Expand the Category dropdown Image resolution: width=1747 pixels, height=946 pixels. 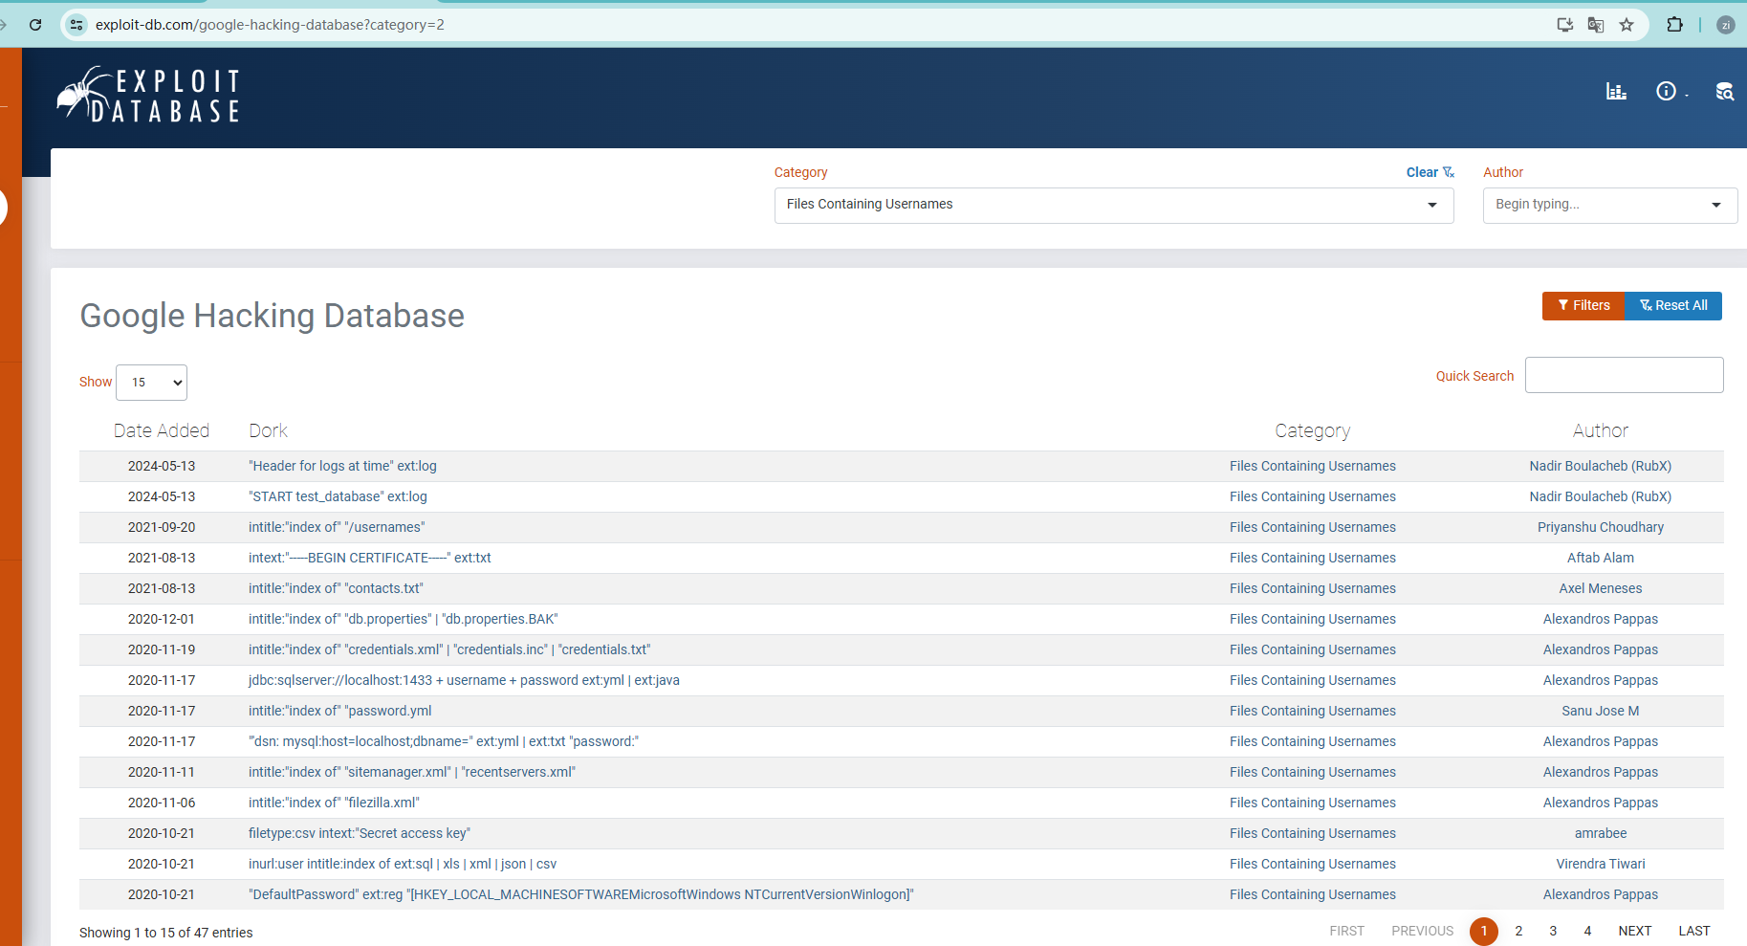coord(1113,205)
